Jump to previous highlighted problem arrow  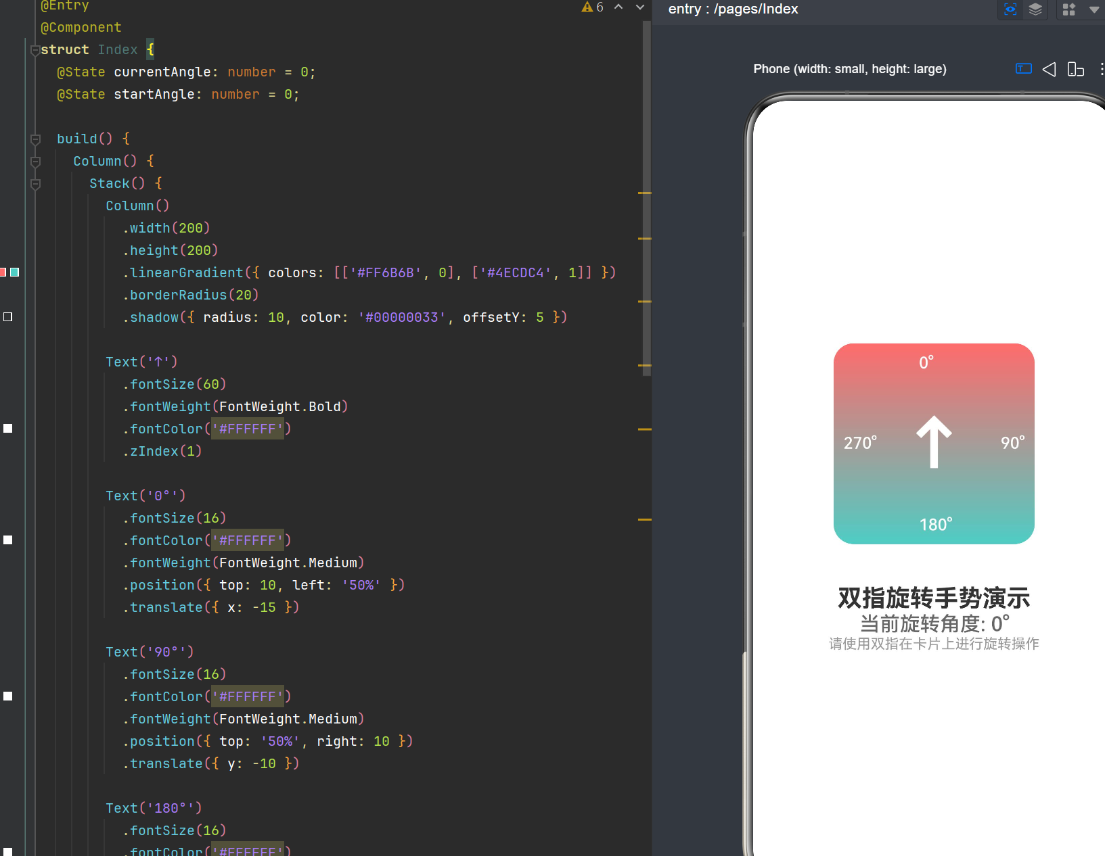[x=618, y=7]
